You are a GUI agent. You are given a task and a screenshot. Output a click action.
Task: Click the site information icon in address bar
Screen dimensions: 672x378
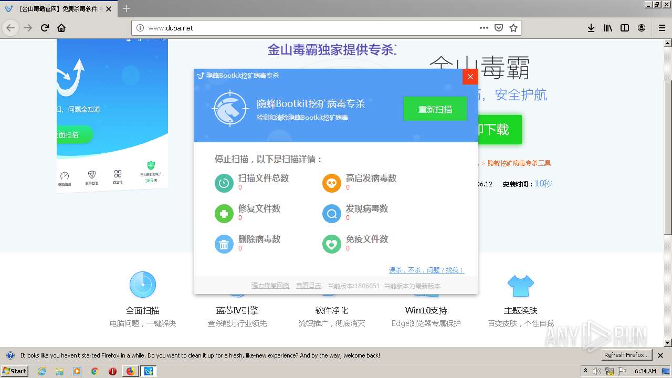[140, 28]
